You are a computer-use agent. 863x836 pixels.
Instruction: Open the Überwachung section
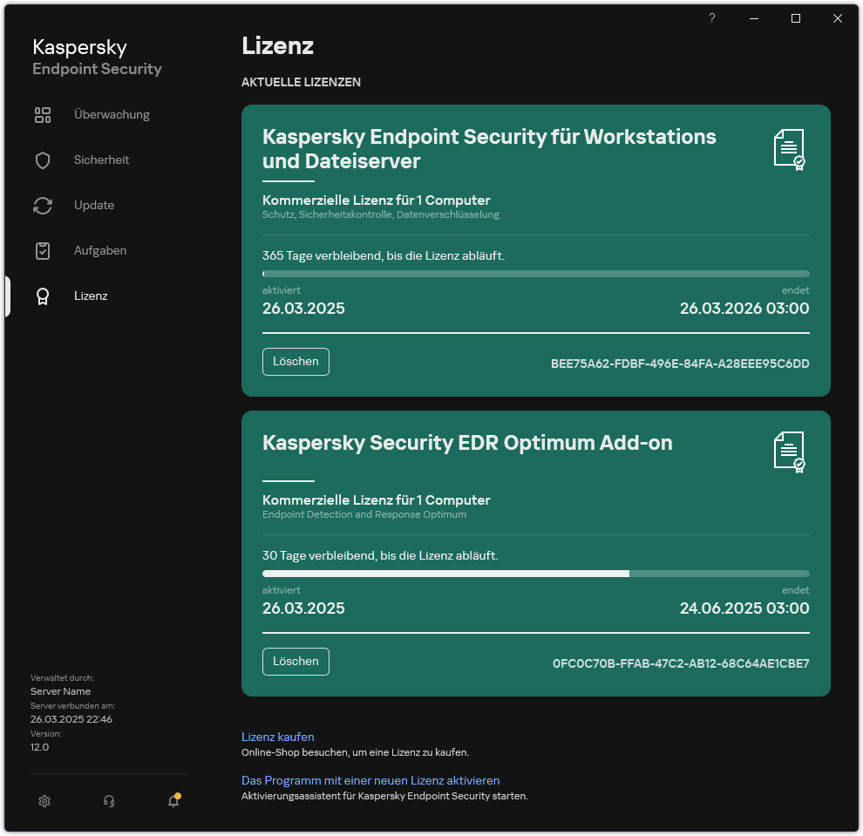pos(112,115)
